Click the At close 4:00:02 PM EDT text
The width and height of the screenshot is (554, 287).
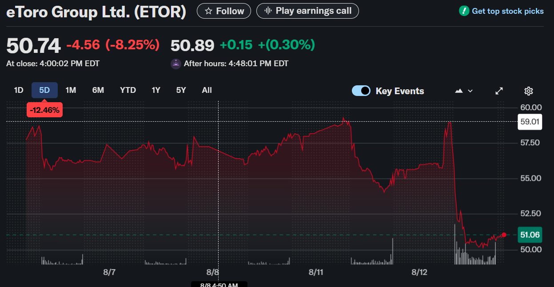53,64
